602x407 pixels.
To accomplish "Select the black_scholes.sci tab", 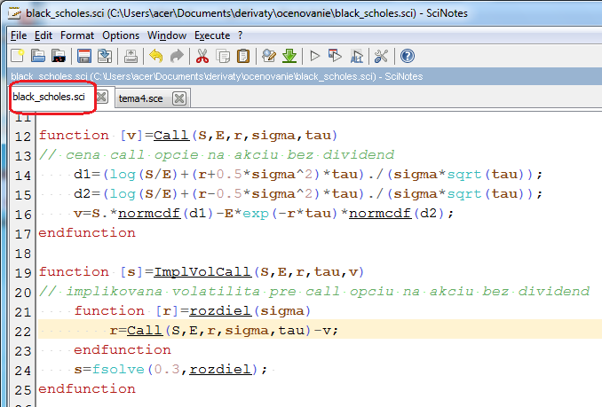I will [50, 98].
